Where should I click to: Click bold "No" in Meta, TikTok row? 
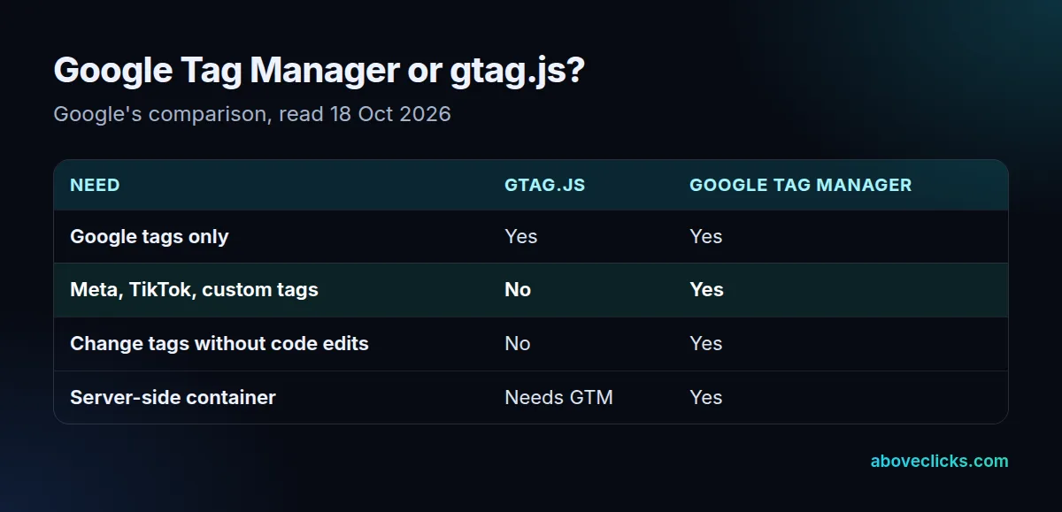point(518,290)
